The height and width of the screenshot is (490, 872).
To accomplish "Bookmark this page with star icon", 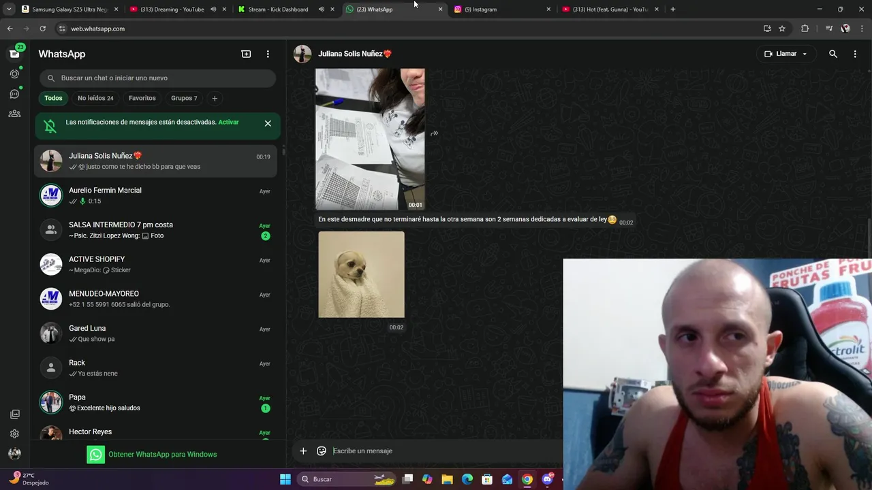I will (x=782, y=29).
